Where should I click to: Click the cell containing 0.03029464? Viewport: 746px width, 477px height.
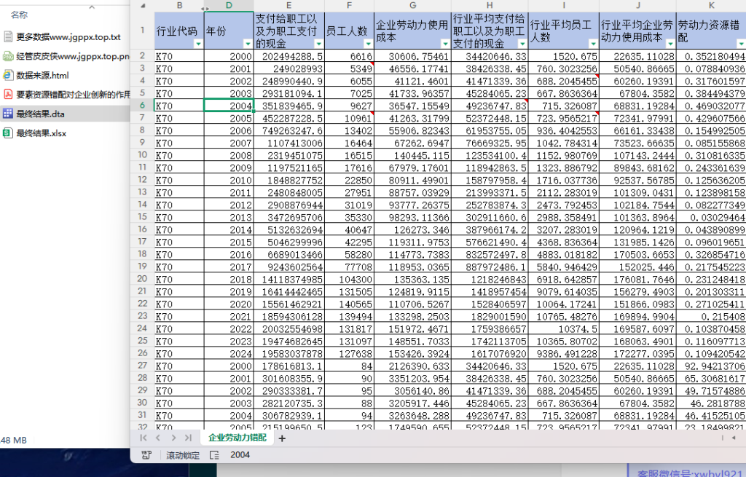[x=711, y=217]
